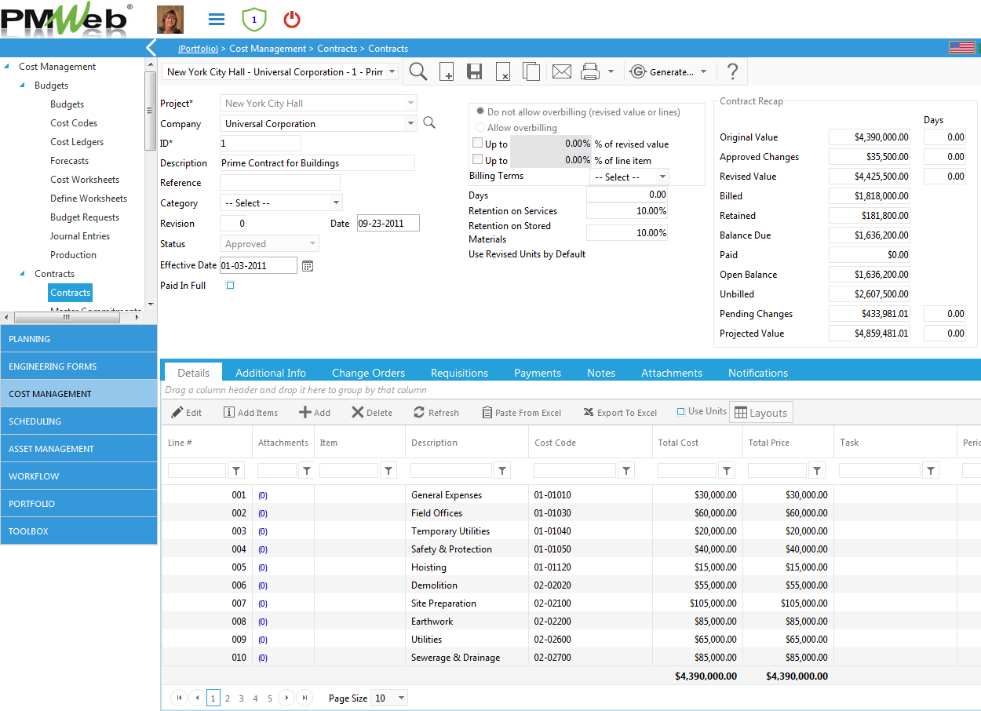Screen dimensions: 981x711
Task: Go to last page arrow in pager
Action: tap(305, 698)
